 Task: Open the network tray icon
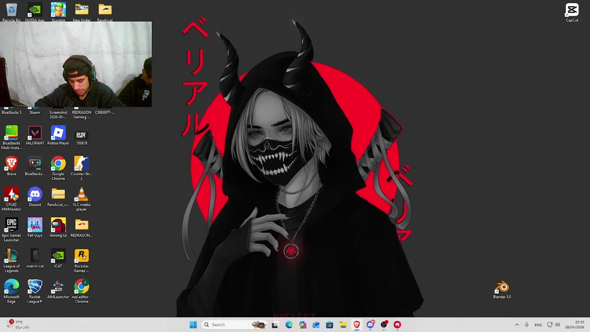click(550, 325)
